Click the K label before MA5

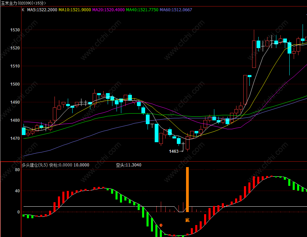click(23, 10)
